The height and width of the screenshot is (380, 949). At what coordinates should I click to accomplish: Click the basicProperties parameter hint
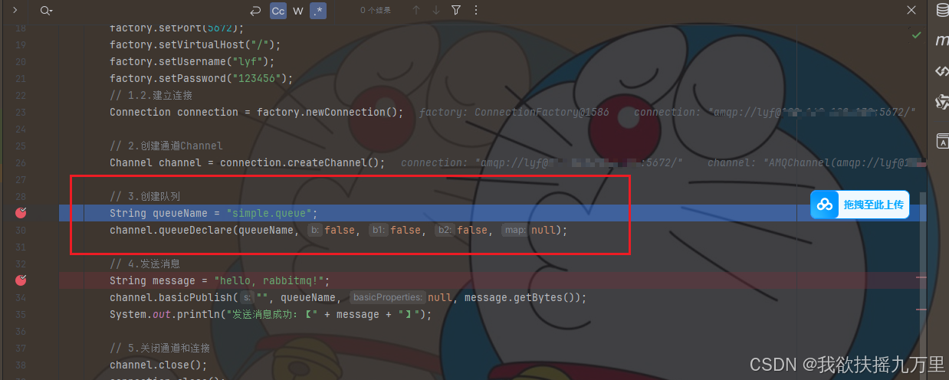388,297
